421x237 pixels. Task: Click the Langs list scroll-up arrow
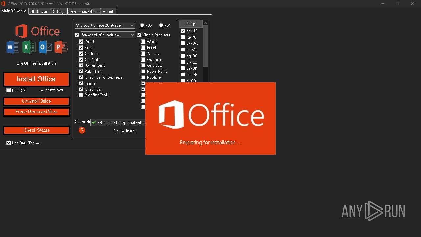(x=206, y=23)
